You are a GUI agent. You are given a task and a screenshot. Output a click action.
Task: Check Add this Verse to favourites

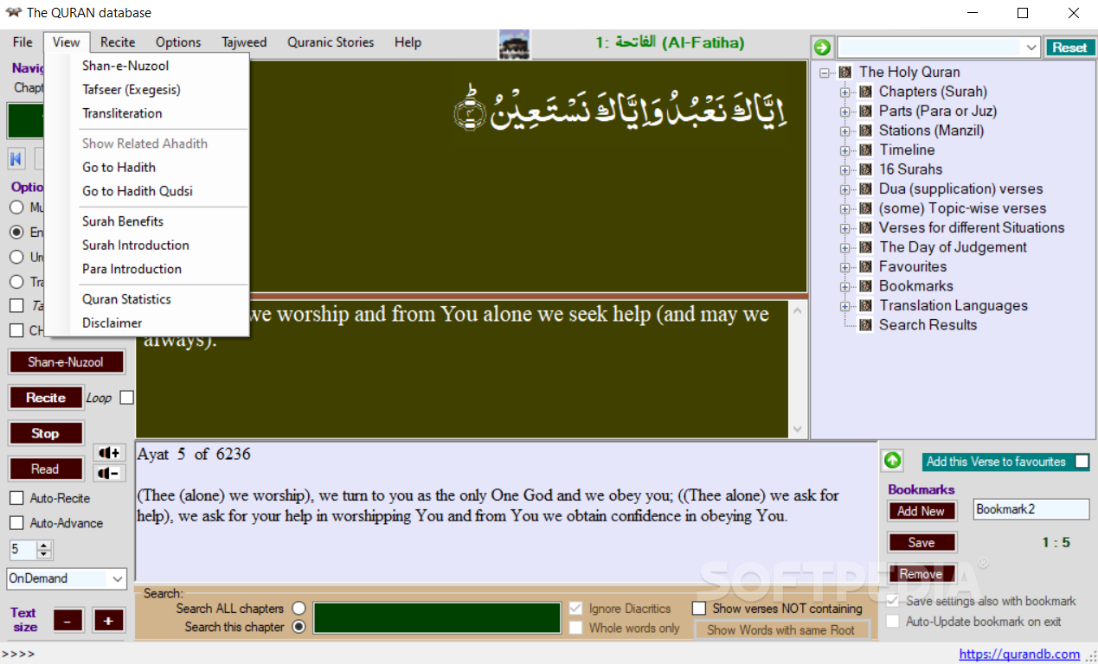coord(1082,462)
